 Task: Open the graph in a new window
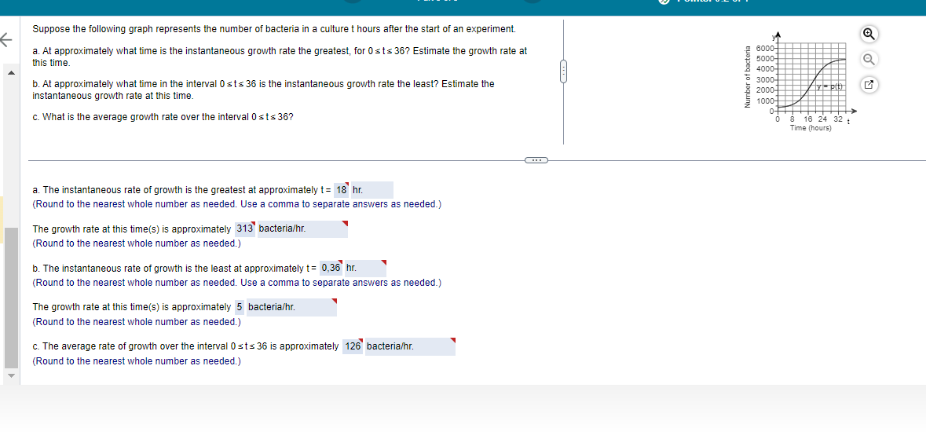tap(868, 85)
